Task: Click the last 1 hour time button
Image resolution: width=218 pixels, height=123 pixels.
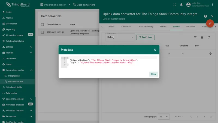Action: (x=145, y=37)
